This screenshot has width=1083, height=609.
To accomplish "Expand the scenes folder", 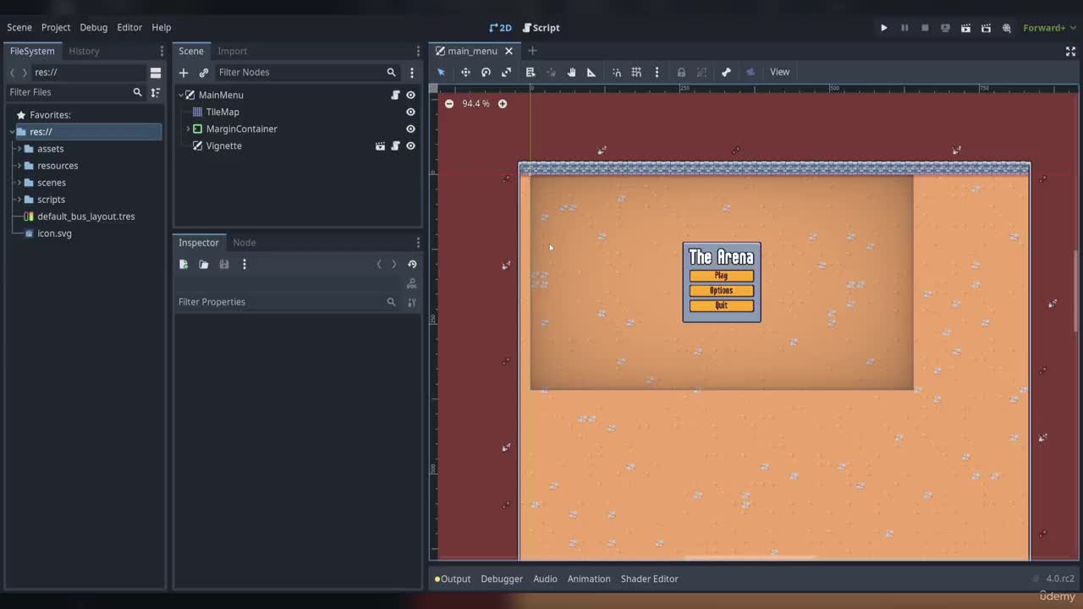I will click(19, 183).
